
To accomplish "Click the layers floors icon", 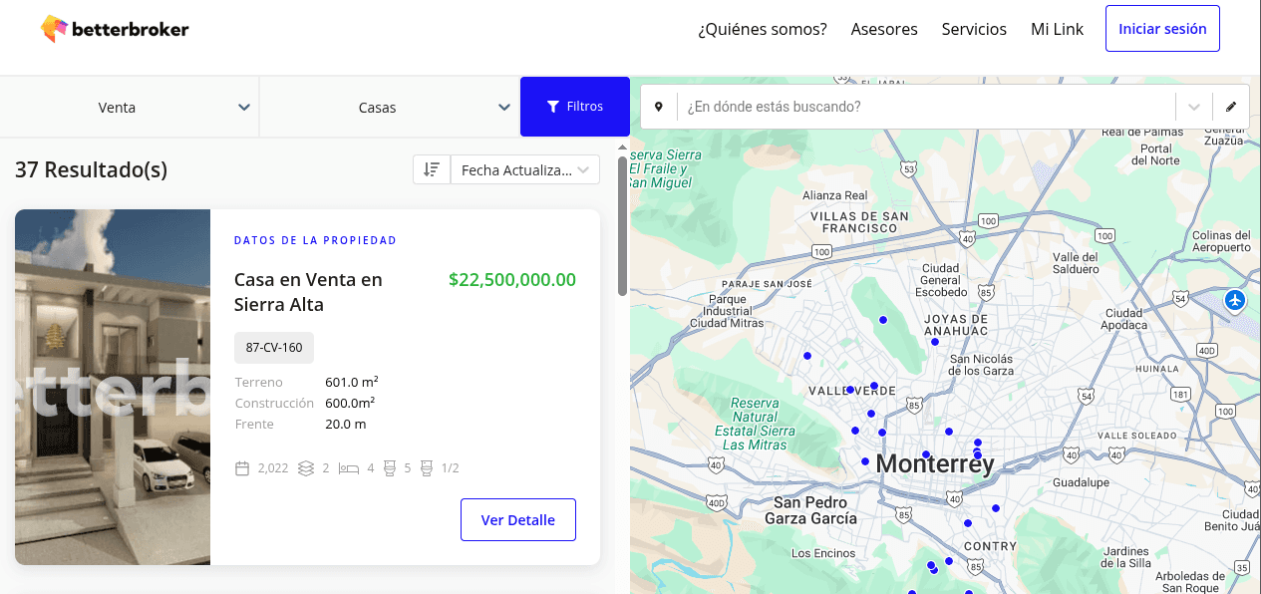I will pos(306,468).
